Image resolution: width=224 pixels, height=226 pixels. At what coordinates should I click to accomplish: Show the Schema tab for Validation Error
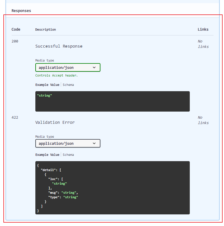point(68,155)
